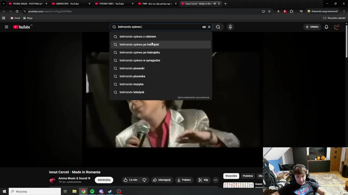Open the flags thumbnail recommended video
Viewport: 348px width, 195px height.
238,185
